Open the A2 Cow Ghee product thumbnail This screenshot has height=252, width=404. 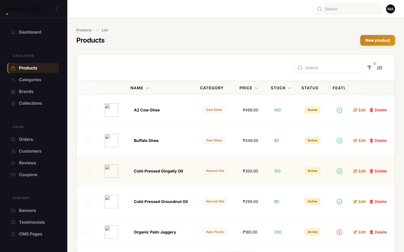tap(111, 110)
